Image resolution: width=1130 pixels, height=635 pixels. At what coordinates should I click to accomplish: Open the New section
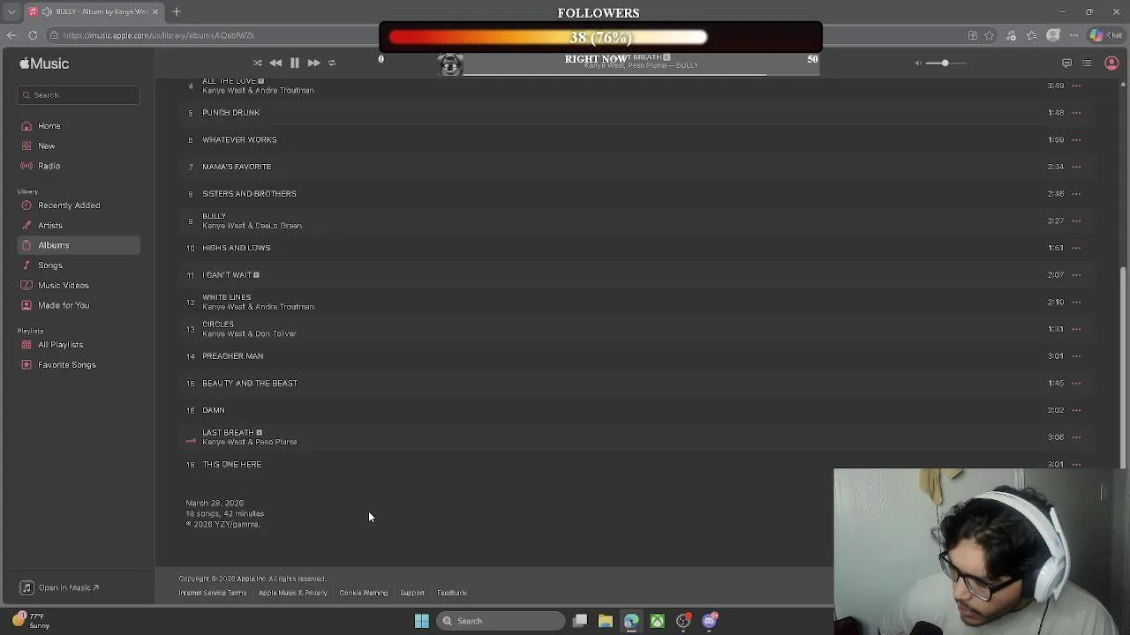coord(46,146)
